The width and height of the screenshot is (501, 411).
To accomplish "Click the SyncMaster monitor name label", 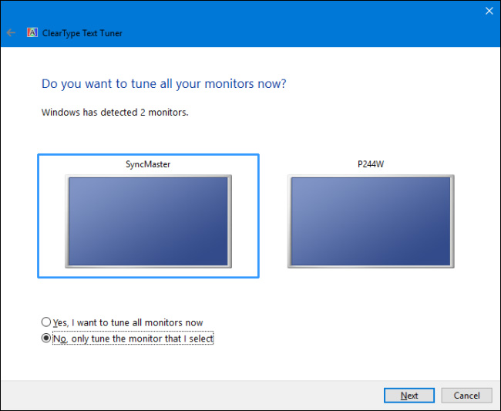I will [148, 165].
